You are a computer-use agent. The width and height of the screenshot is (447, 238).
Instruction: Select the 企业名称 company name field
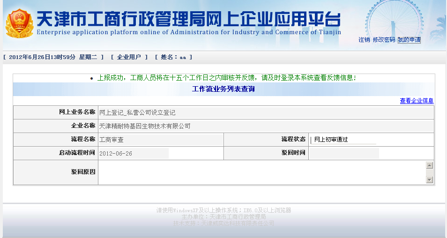click(265, 126)
